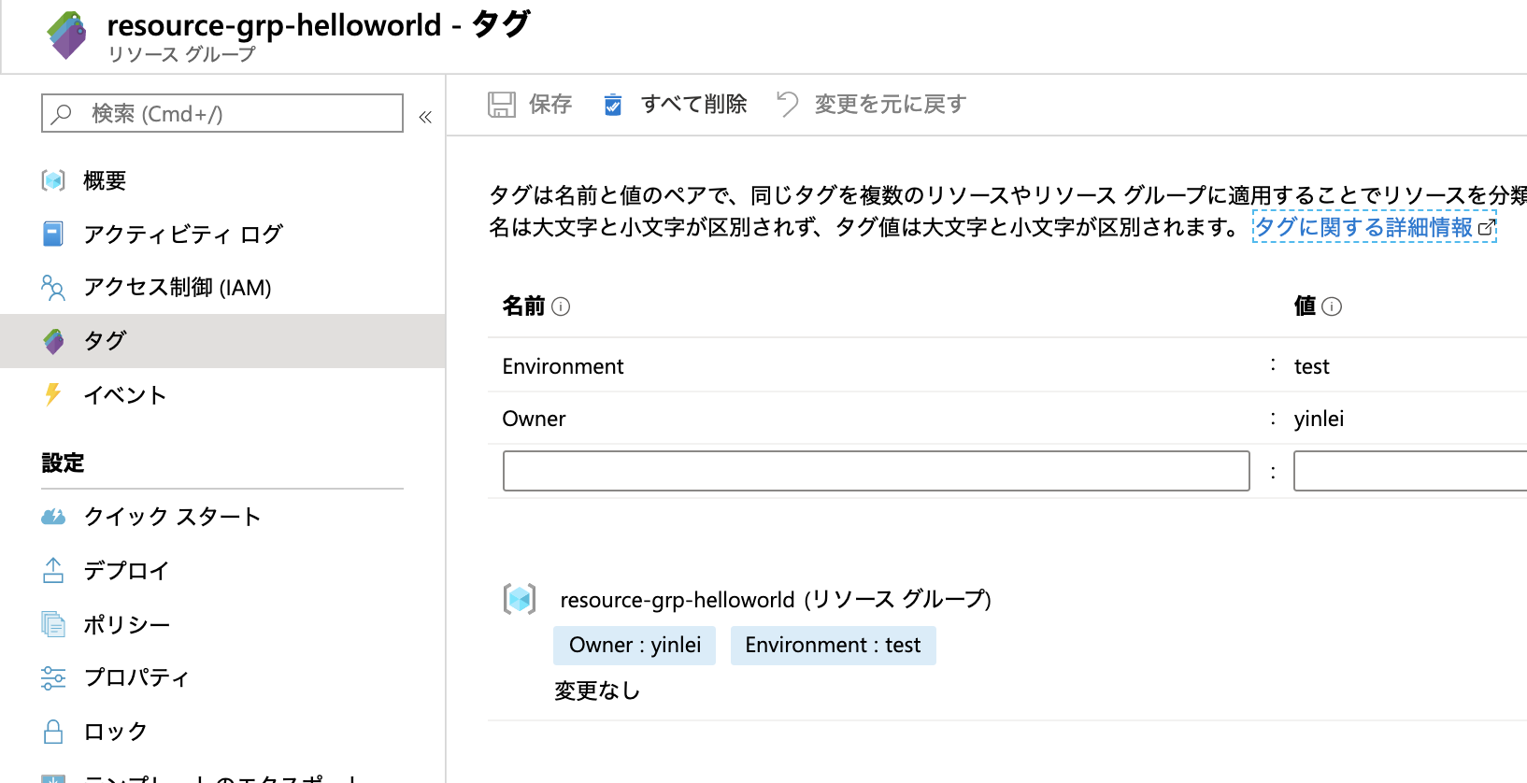The height and width of the screenshot is (783, 1527).
Task: Click the 保存 toolbar label
Action: [x=550, y=104]
